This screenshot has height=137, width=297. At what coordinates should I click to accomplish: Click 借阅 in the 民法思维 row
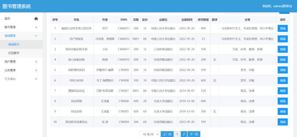[x=283, y=101]
